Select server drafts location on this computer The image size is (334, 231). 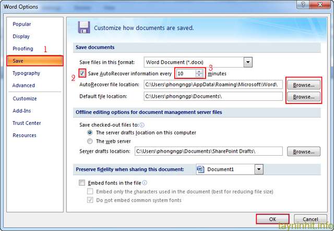(x=90, y=133)
